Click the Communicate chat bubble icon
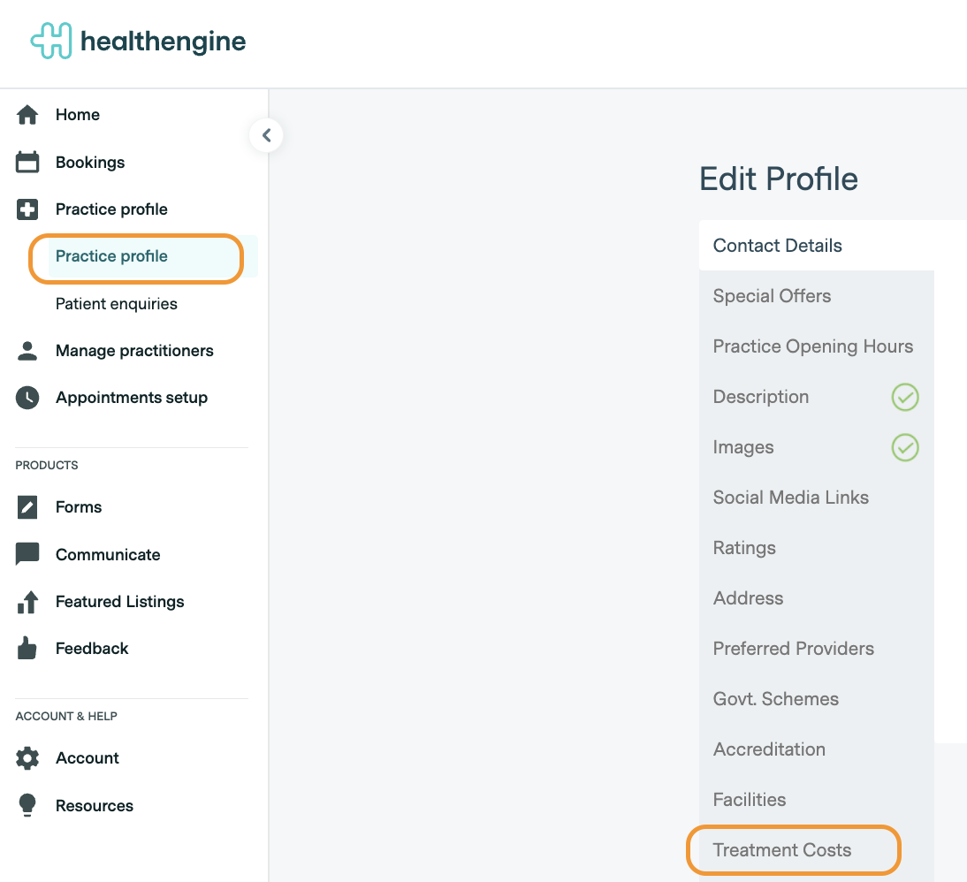Image resolution: width=967 pixels, height=882 pixels. point(27,555)
